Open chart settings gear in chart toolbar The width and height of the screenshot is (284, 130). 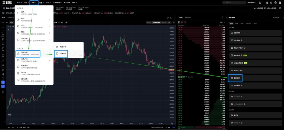tap(62, 23)
